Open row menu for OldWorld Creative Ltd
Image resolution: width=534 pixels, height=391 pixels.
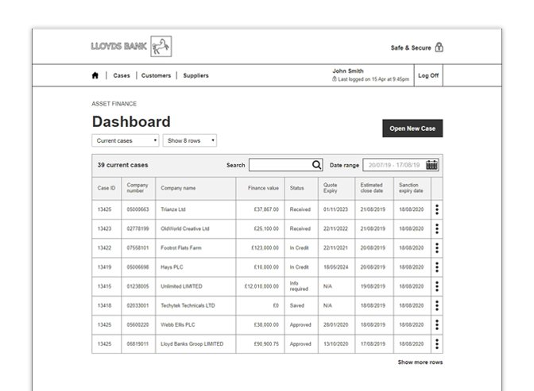(437, 229)
